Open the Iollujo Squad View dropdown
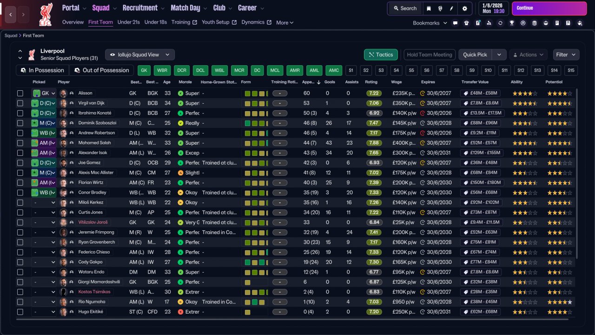Image resolution: width=595 pixels, height=335 pixels. pos(140,55)
